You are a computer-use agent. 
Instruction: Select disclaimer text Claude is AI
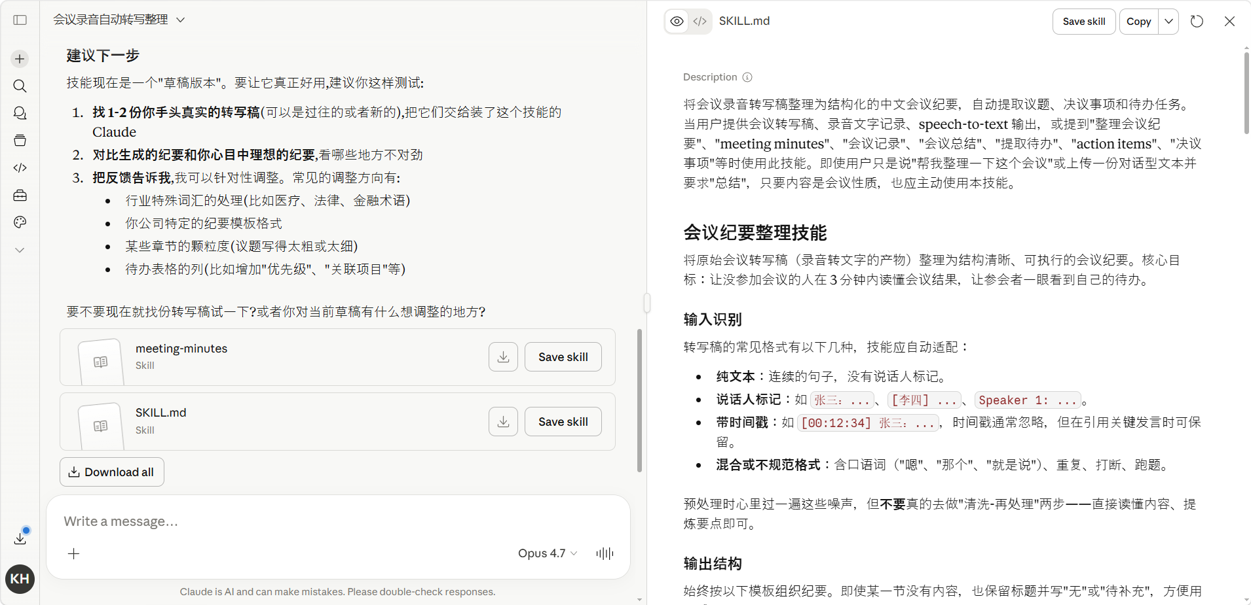pos(337,592)
